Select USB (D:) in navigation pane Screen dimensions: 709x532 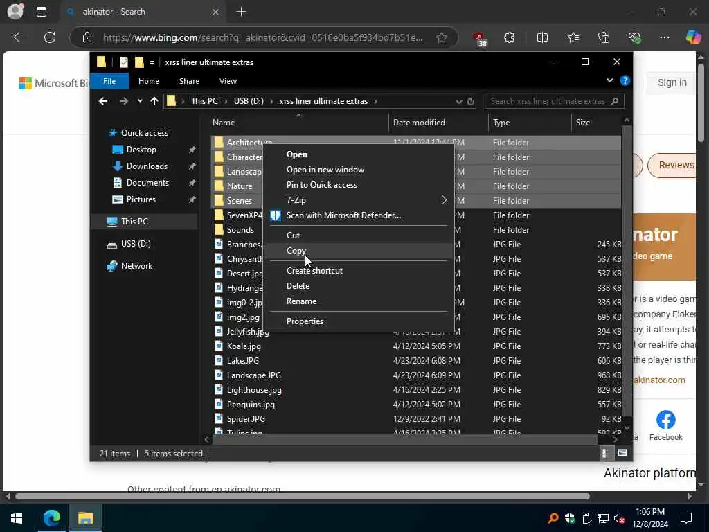[136, 244]
